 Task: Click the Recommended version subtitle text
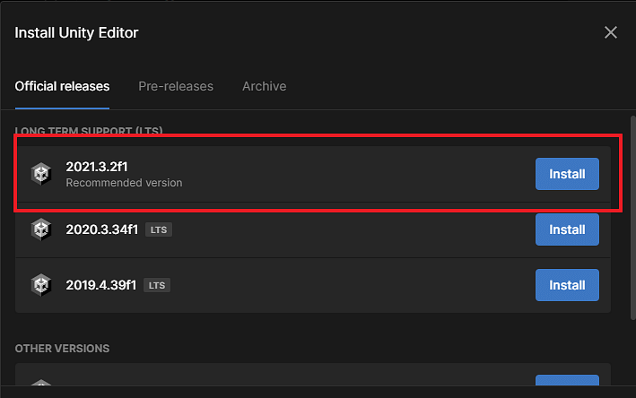pos(124,183)
